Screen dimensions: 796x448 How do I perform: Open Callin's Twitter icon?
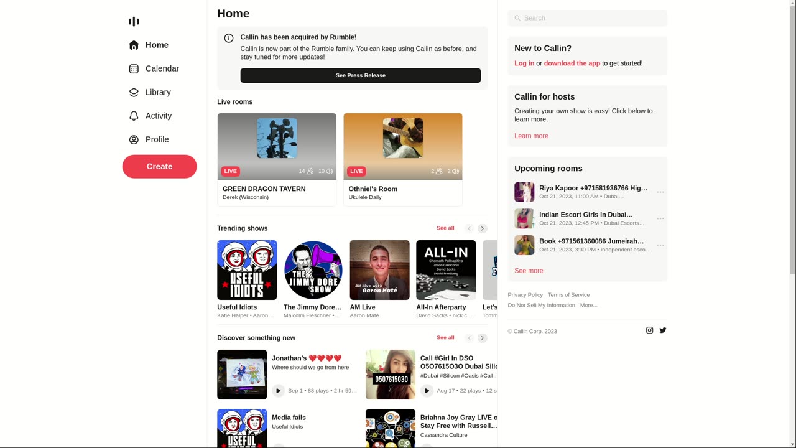pyautogui.click(x=663, y=330)
